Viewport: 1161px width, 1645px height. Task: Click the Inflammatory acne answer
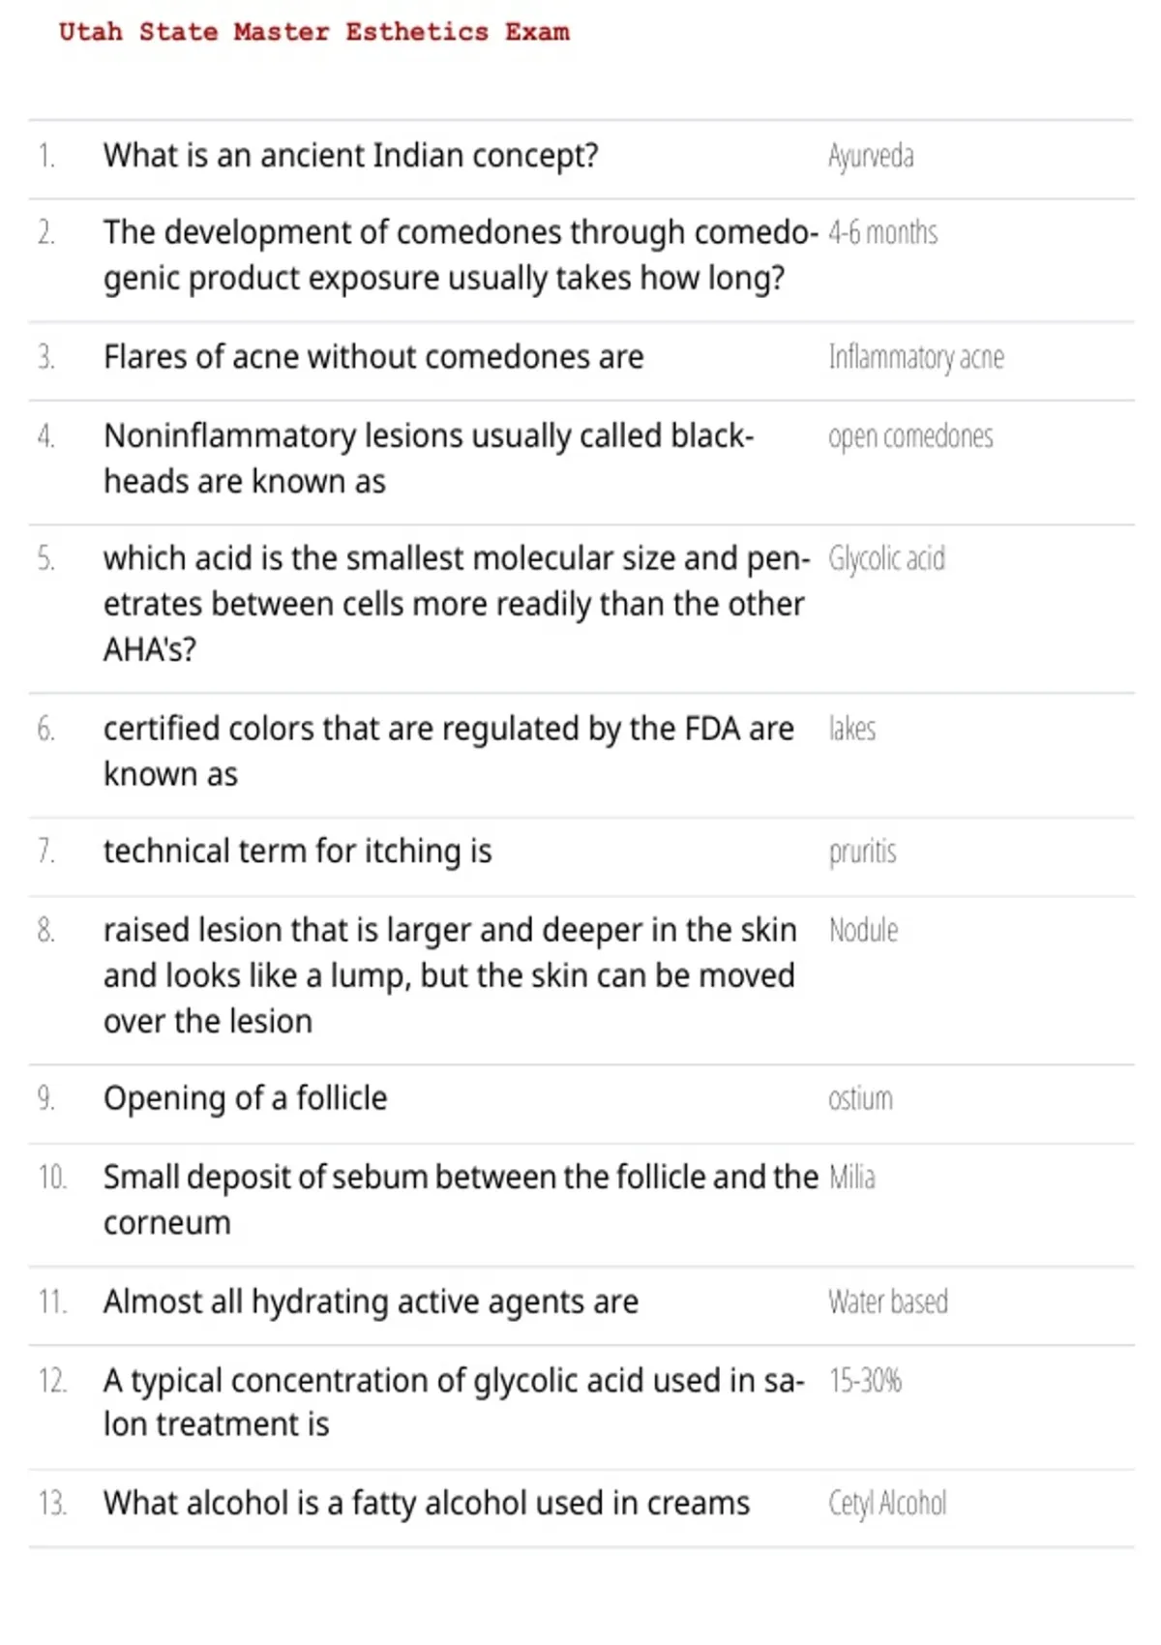click(x=916, y=358)
